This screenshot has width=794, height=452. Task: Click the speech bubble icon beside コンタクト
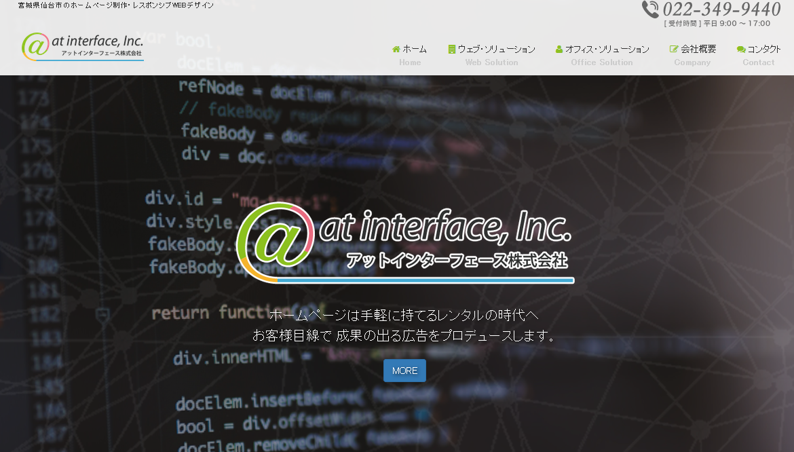741,49
